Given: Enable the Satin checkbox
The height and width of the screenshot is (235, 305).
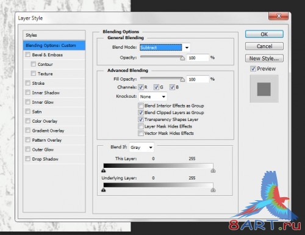Looking at the screenshot, I should [27, 112].
